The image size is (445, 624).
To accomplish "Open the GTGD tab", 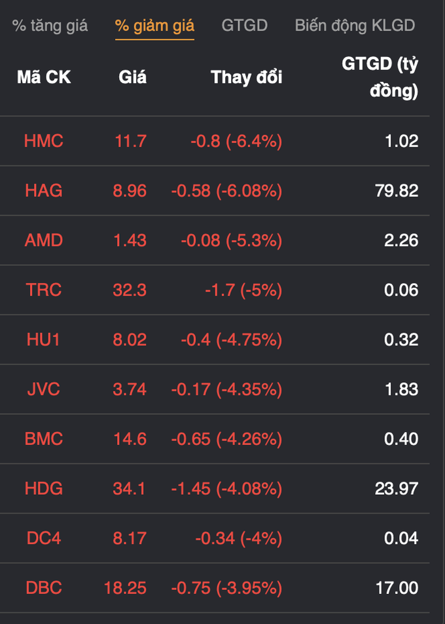I will (x=244, y=26).
